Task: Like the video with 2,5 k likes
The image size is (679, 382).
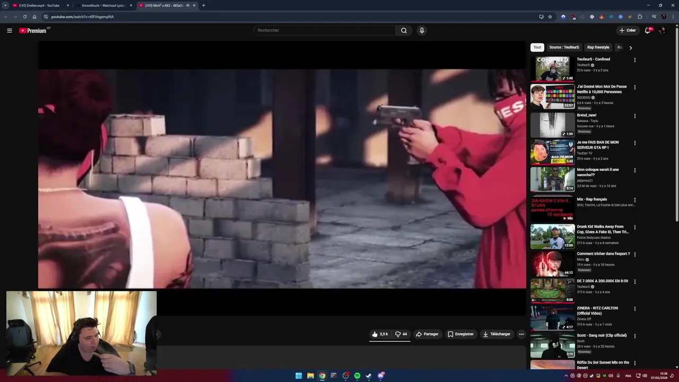Action: pos(380,334)
